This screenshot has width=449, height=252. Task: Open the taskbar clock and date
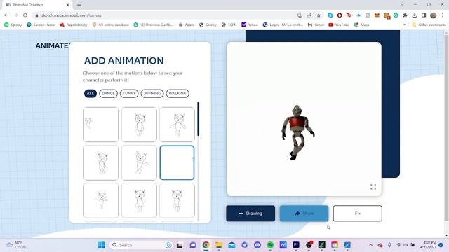(428, 245)
